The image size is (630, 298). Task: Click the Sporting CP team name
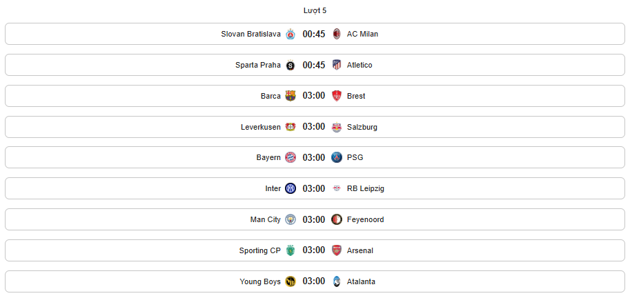(x=259, y=250)
